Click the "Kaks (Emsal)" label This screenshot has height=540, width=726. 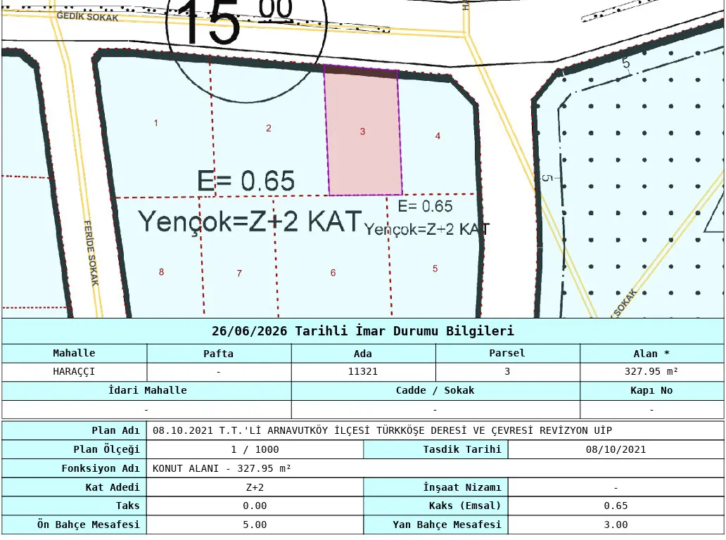click(465, 506)
